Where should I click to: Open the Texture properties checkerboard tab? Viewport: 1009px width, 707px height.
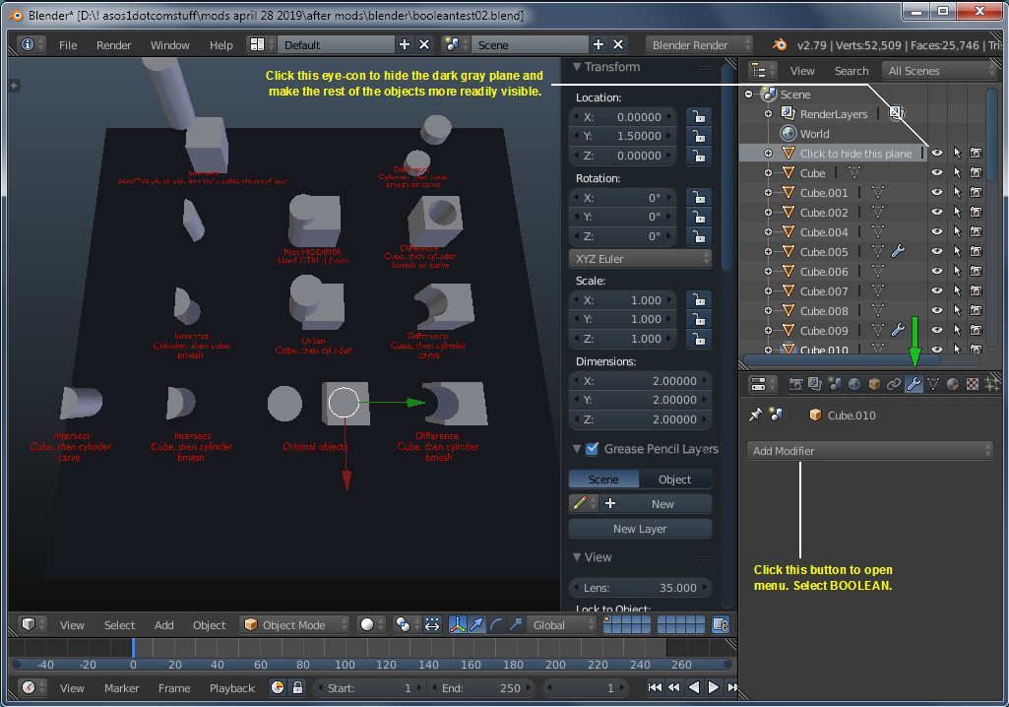973,384
